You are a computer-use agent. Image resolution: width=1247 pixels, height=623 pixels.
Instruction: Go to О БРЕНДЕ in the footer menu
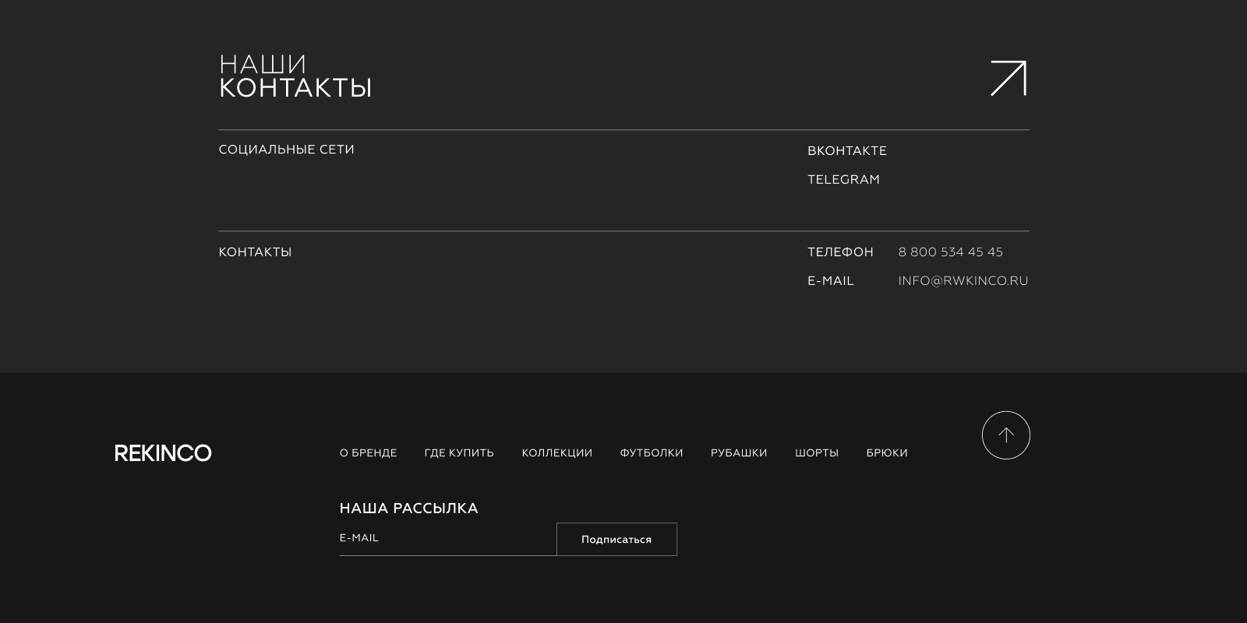tap(368, 453)
